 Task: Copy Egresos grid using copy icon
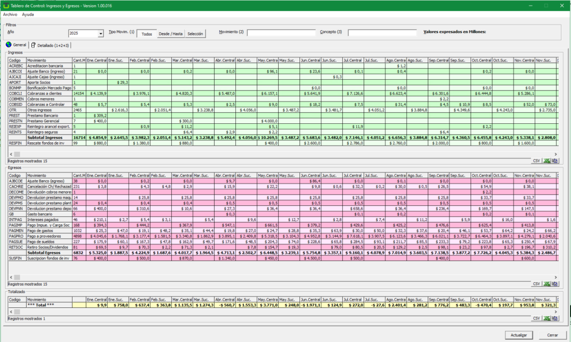click(555, 283)
